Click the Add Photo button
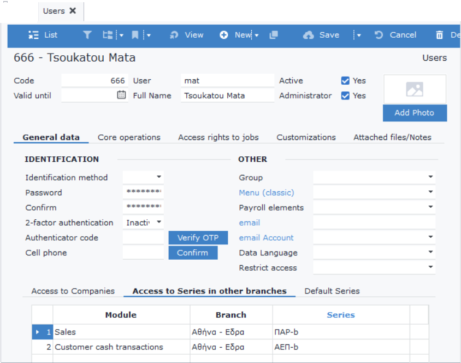 tap(415, 113)
